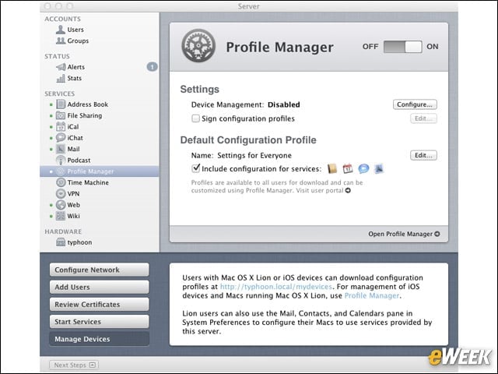Select the Manage Devices step
Viewport: 498px width, 374px height.
pos(99,339)
